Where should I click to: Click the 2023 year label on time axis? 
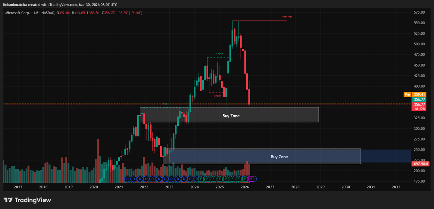pos(169,187)
